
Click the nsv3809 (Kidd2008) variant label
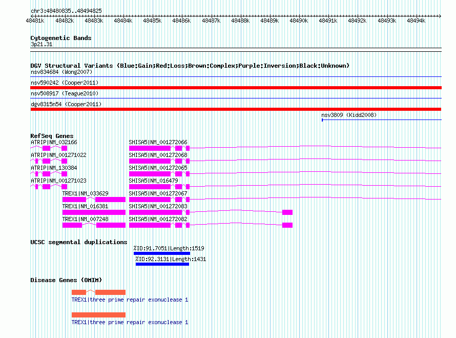(349, 115)
